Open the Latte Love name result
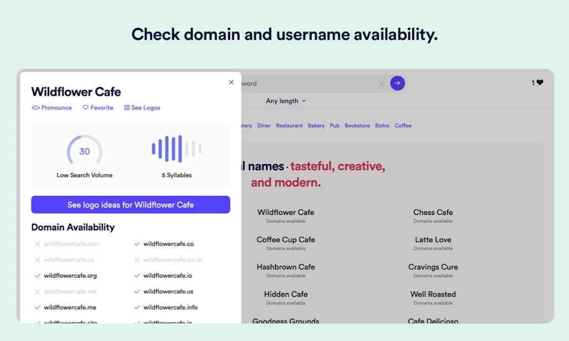 (433, 240)
